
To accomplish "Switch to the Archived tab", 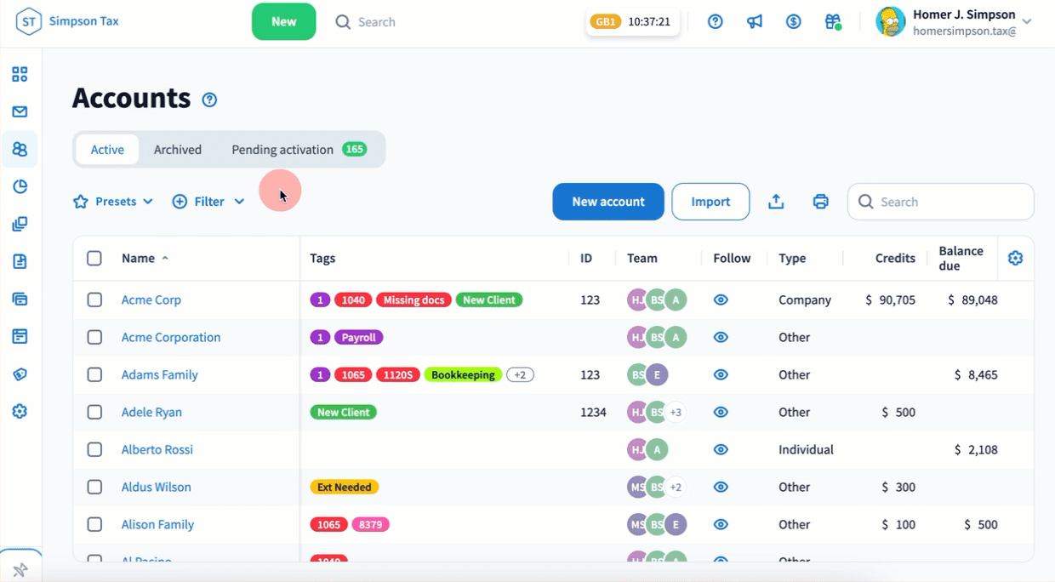I will point(178,150).
